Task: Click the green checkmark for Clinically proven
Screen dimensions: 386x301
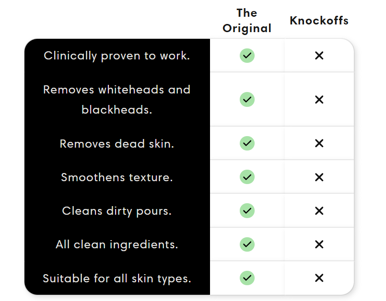Action: (247, 56)
